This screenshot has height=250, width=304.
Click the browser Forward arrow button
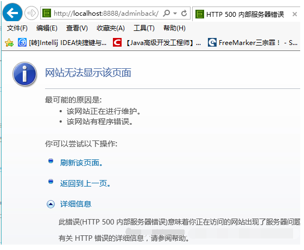(31, 13)
